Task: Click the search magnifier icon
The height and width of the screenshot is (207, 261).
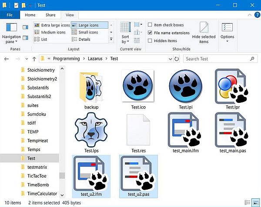Action: coord(252,59)
